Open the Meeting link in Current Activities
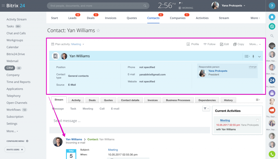Image resolution: width=278 pixels, height=159 pixels. [x=225, y=120]
